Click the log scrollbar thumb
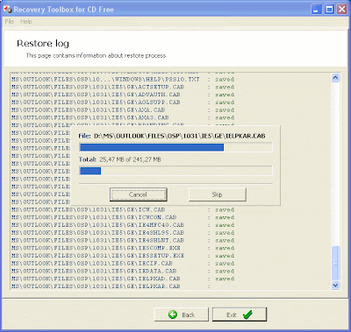Screen dimensions: 351x332 click(x=335, y=263)
